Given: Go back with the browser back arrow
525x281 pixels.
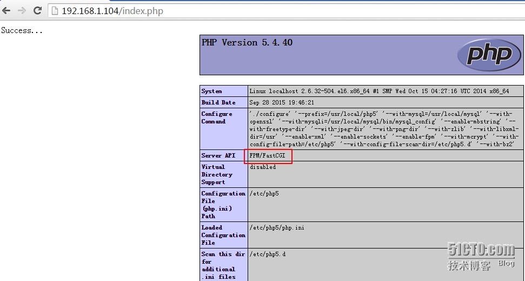Looking at the screenshot, I should pyautogui.click(x=6, y=11).
